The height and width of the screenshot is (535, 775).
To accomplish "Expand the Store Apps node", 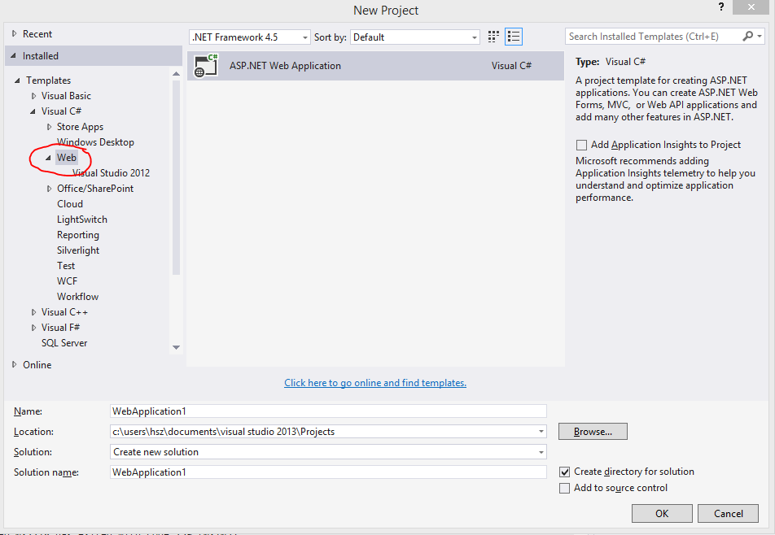I will click(x=49, y=127).
